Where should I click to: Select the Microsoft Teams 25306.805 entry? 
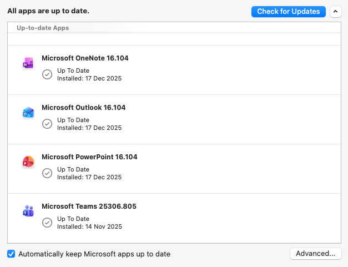click(89, 206)
